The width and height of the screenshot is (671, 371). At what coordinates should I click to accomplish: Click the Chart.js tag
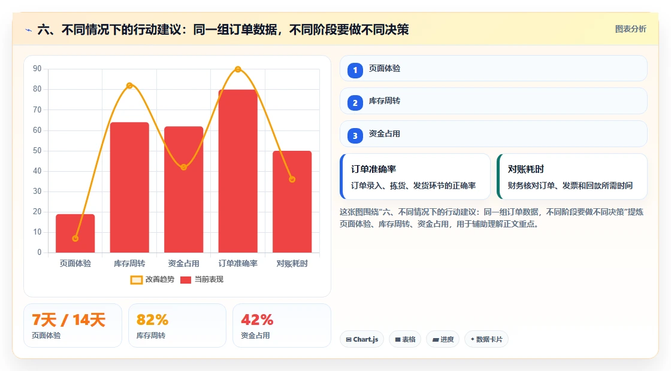click(362, 339)
